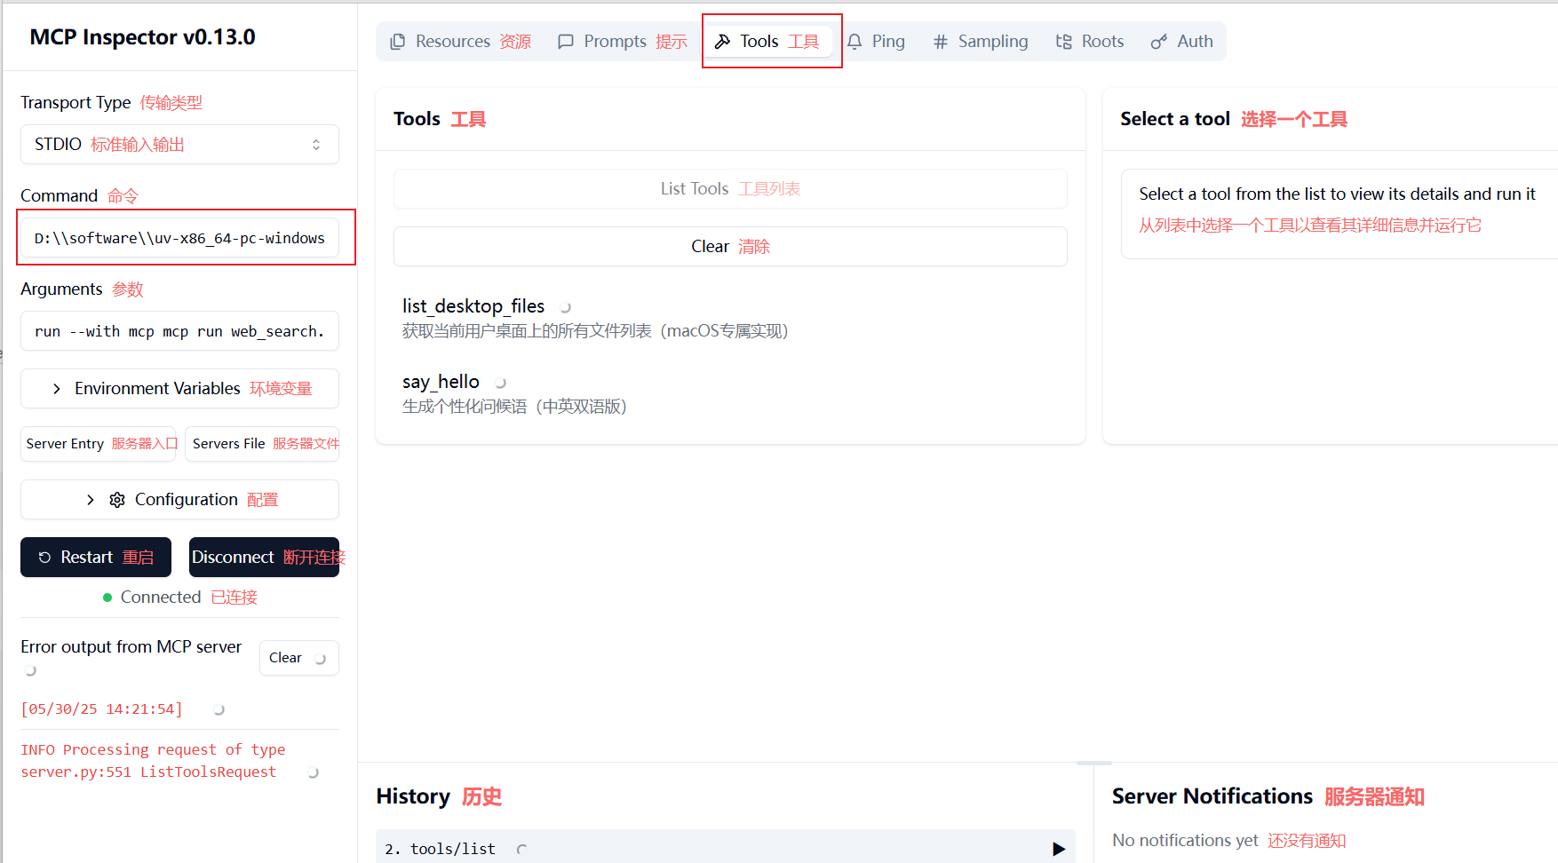Image resolution: width=1558 pixels, height=863 pixels.
Task: Click the Server Notifications heading
Action: 1212,796
